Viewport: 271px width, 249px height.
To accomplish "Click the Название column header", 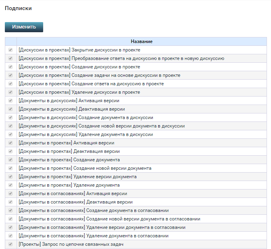I will 141,41.
